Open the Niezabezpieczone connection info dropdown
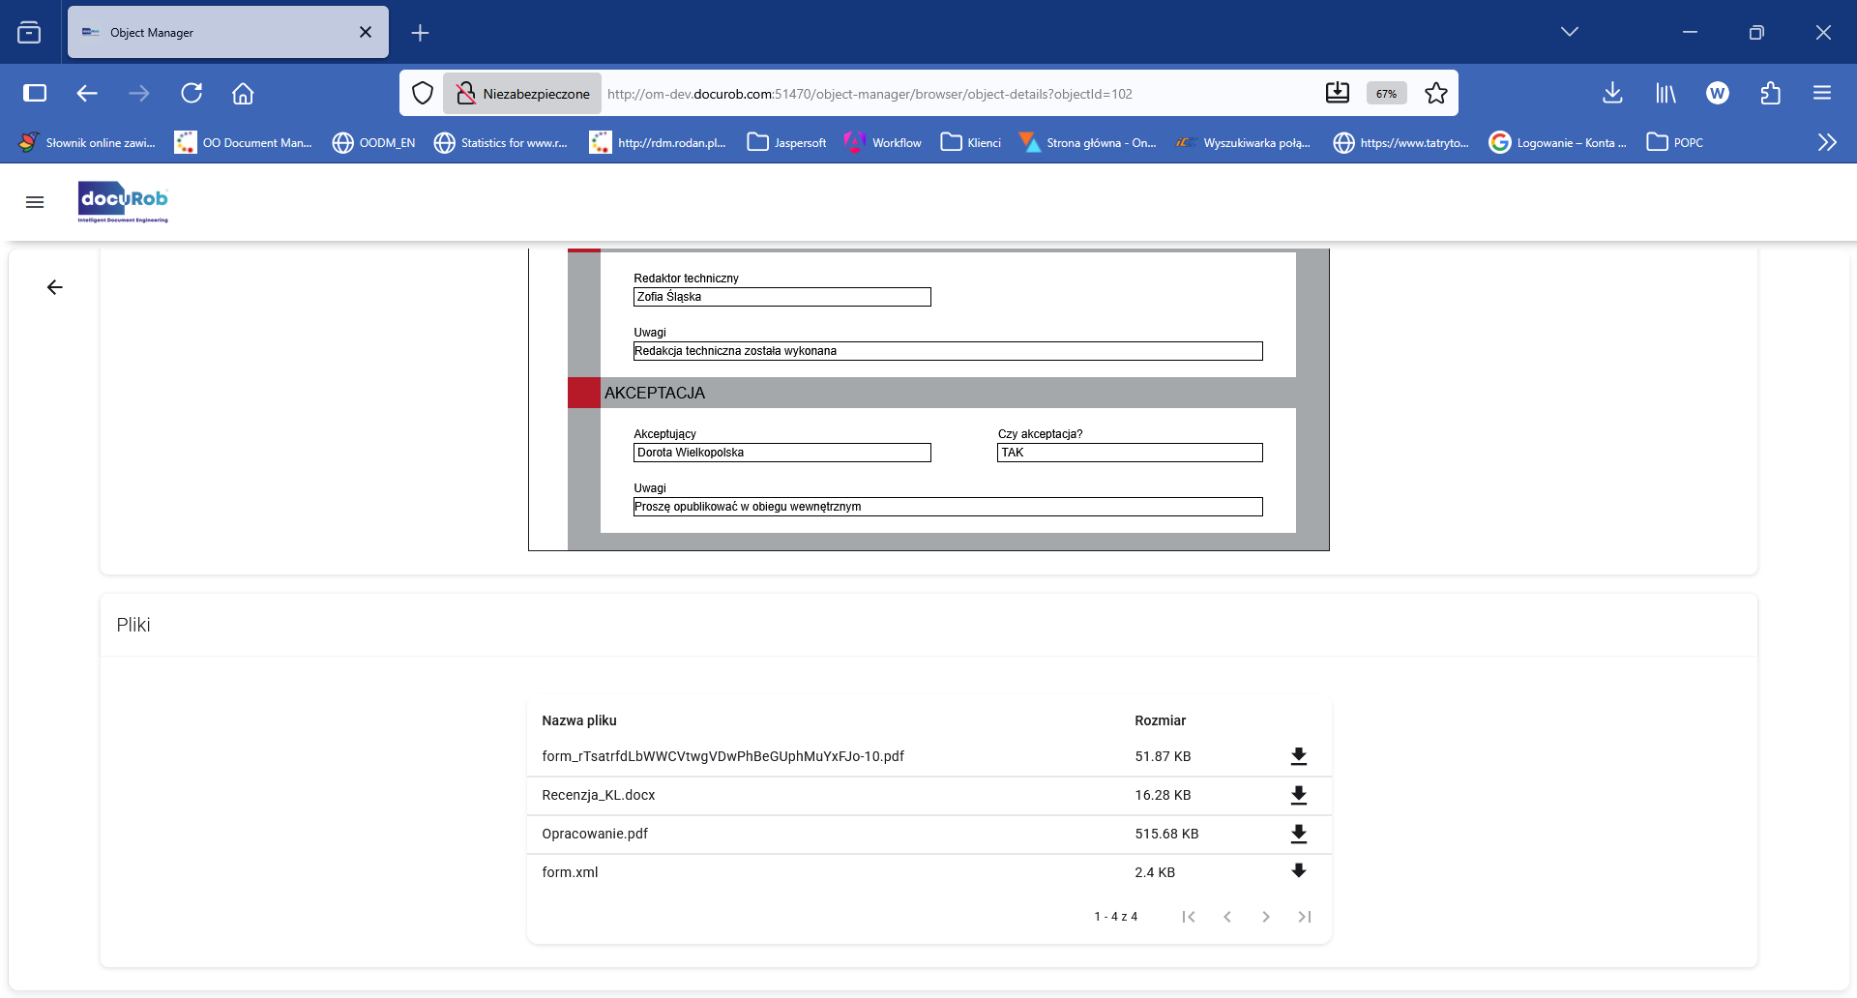 tap(521, 93)
